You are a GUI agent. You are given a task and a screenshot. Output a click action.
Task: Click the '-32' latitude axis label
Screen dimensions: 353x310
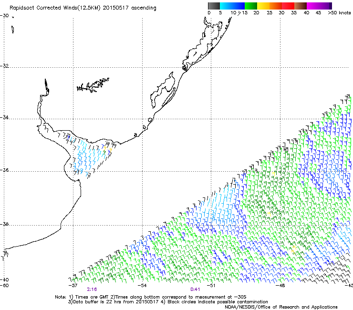point(4,66)
